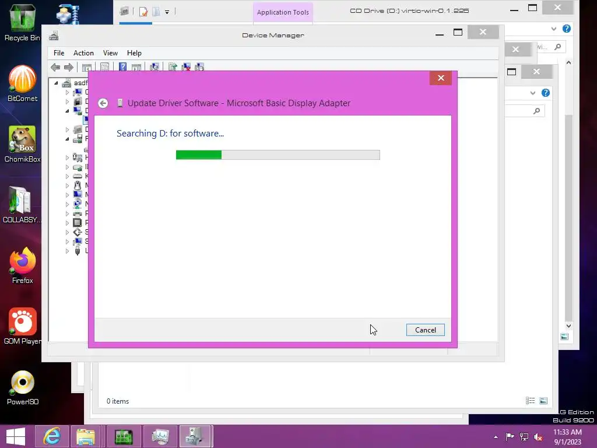
Task: Click scroll up arrow in CD Drive window
Action: 568,62
